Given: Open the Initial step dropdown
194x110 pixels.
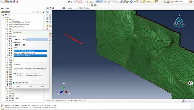Looking at the screenshot, I should [x=89, y=8].
